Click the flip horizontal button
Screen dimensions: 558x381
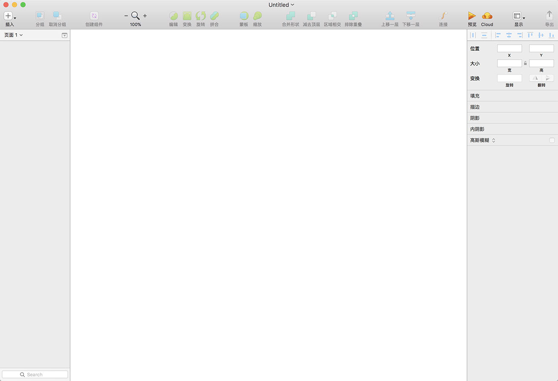(535, 78)
